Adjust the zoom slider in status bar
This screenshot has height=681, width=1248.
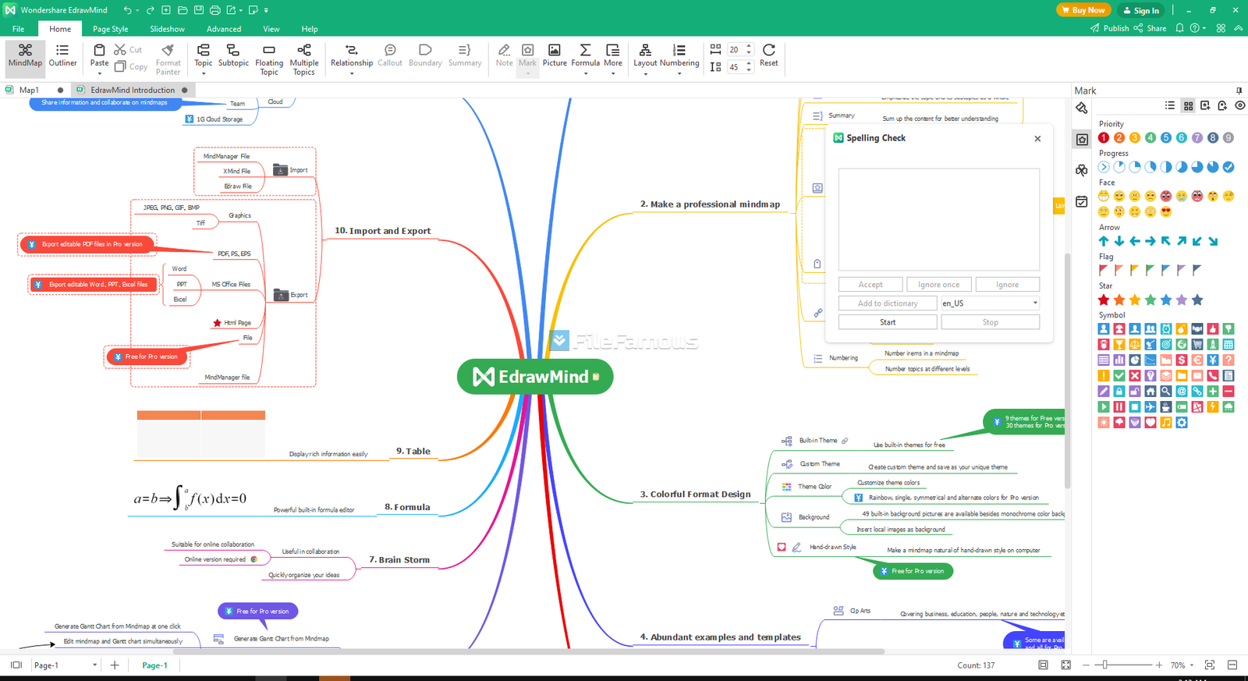pyautogui.click(x=1104, y=665)
